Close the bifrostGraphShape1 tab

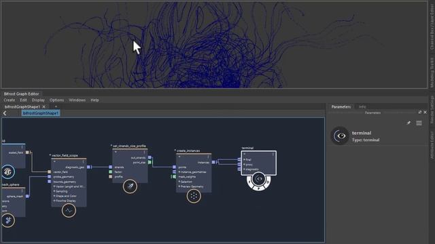pyautogui.click(x=43, y=106)
